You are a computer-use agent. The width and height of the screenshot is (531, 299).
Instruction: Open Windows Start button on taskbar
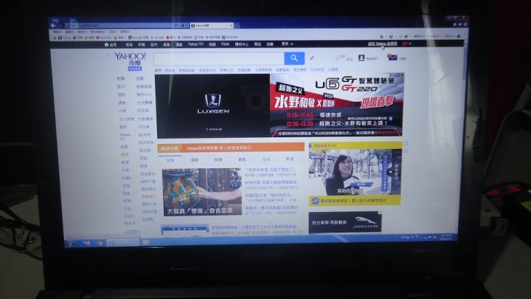click(71, 243)
